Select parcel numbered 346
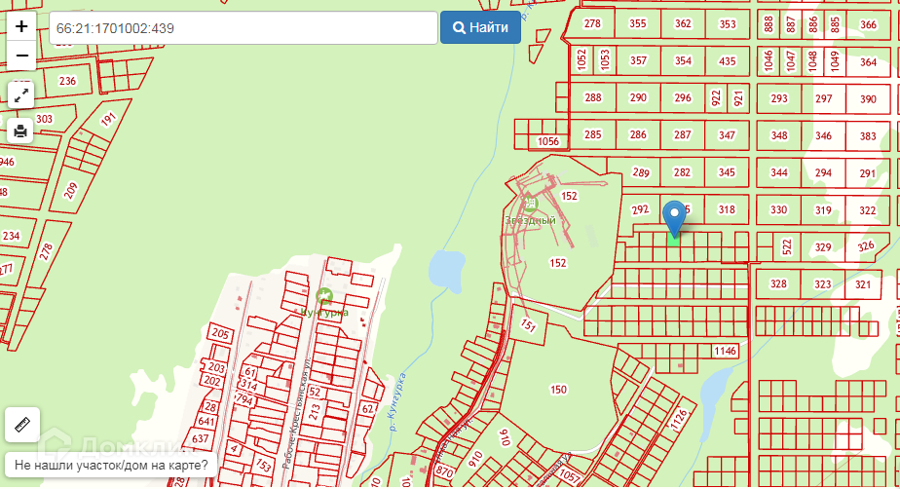Image resolution: width=900 pixels, height=489 pixels. pos(824,135)
